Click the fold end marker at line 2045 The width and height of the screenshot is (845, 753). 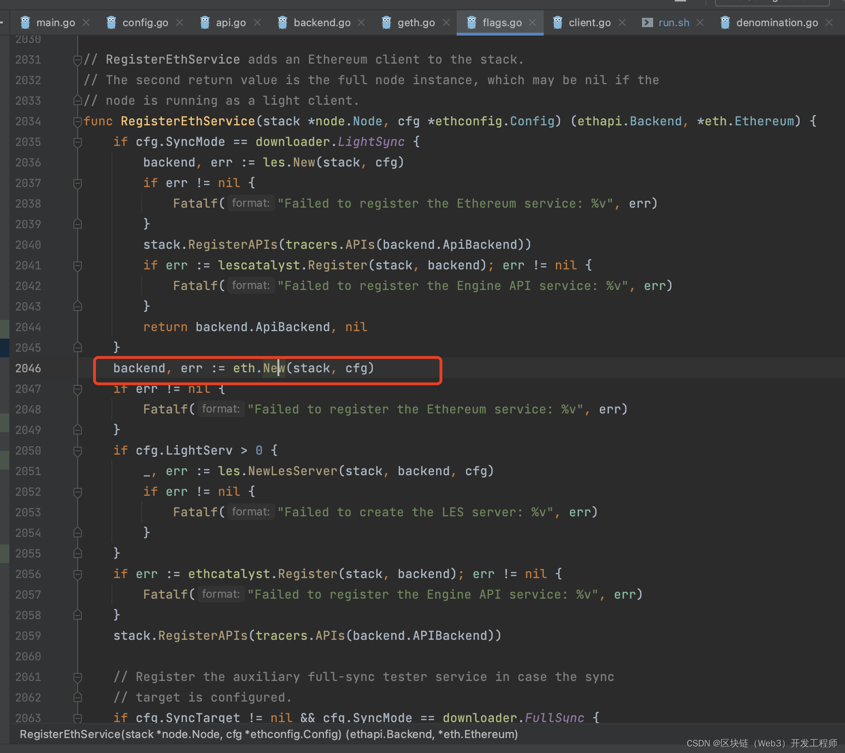[x=78, y=348]
